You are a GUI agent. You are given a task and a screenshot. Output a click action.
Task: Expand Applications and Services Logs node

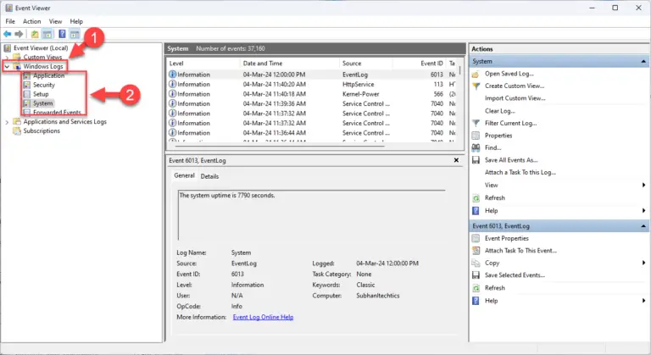[x=8, y=121]
